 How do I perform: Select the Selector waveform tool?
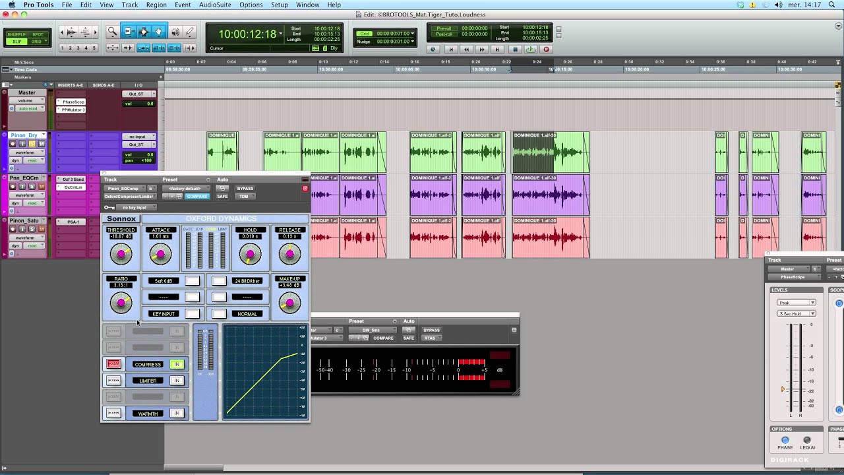(144, 32)
